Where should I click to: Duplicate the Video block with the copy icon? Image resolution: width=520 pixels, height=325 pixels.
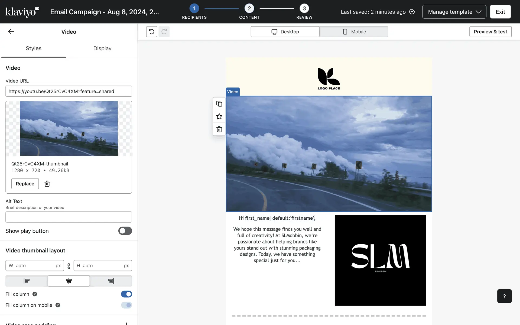click(x=219, y=104)
